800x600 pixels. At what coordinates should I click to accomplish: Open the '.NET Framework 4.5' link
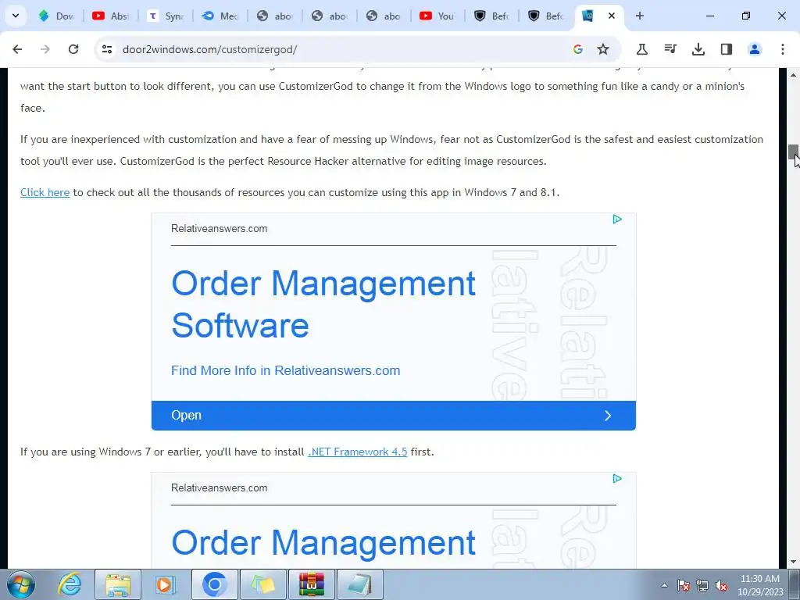point(358,452)
